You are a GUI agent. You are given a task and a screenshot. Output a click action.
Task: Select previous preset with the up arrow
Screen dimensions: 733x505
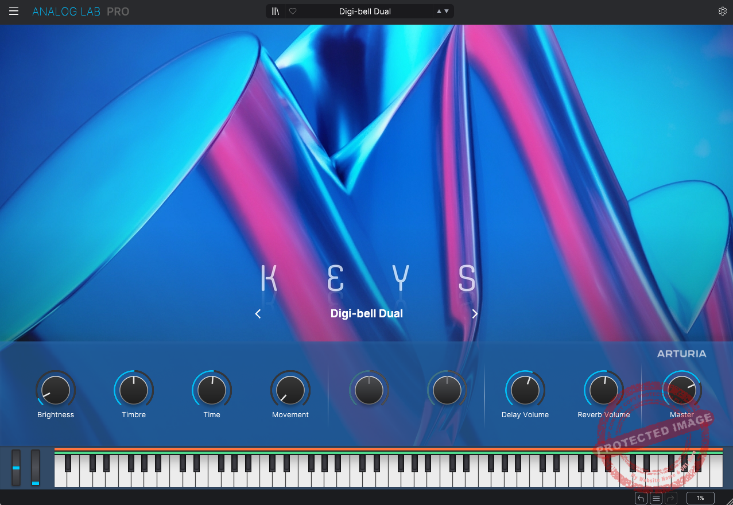439,11
